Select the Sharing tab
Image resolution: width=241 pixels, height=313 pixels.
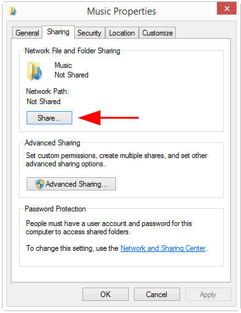click(58, 32)
